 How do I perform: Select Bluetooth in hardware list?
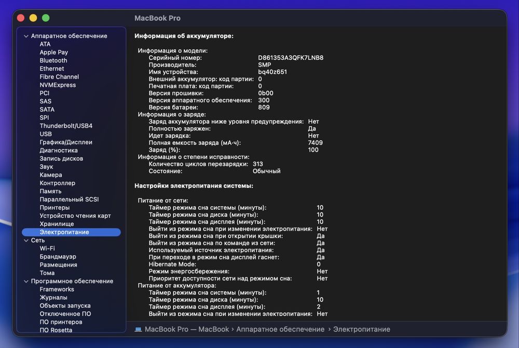click(53, 61)
